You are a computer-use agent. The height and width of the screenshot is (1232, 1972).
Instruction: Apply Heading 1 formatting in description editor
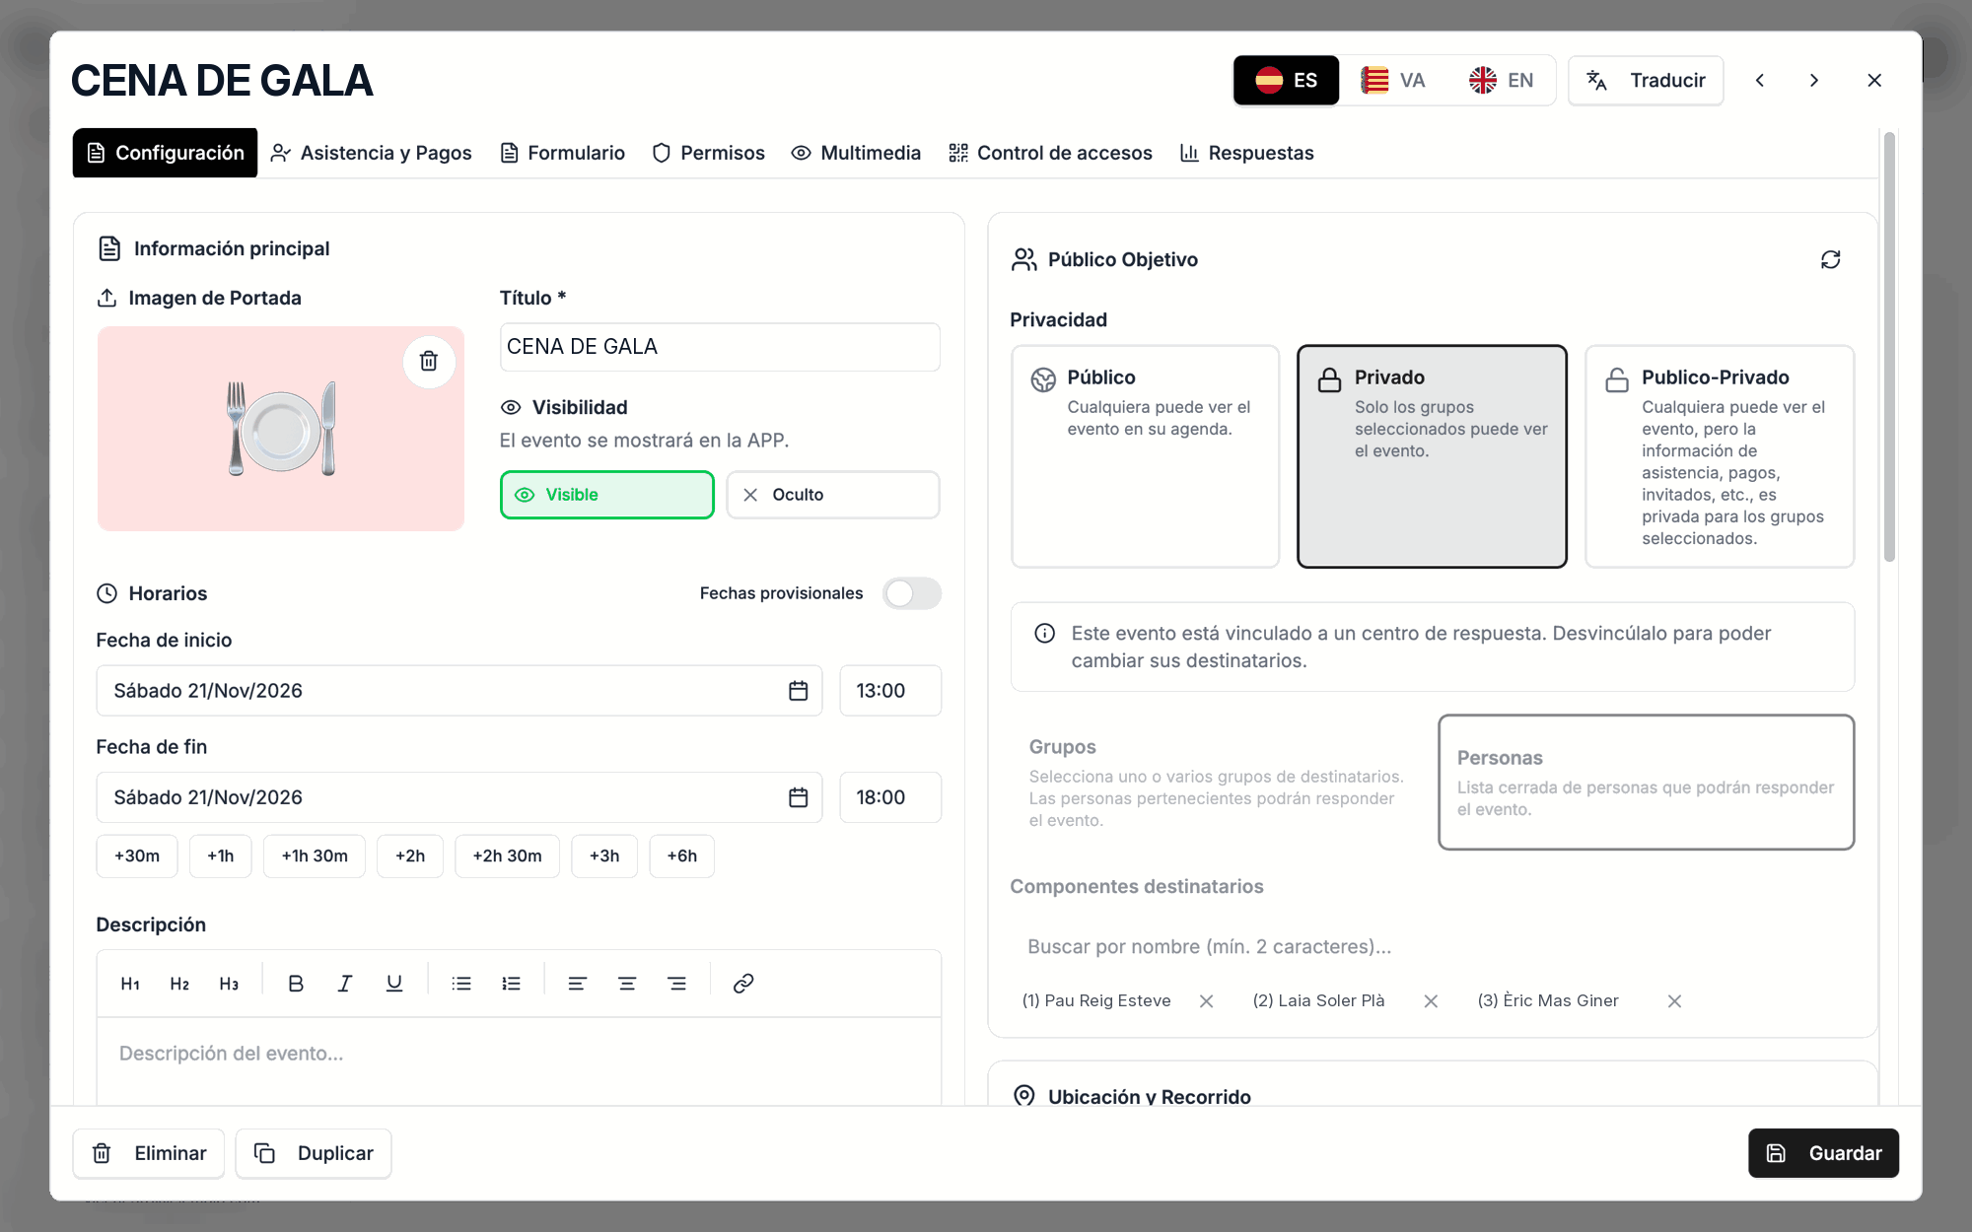pyautogui.click(x=130, y=984)
